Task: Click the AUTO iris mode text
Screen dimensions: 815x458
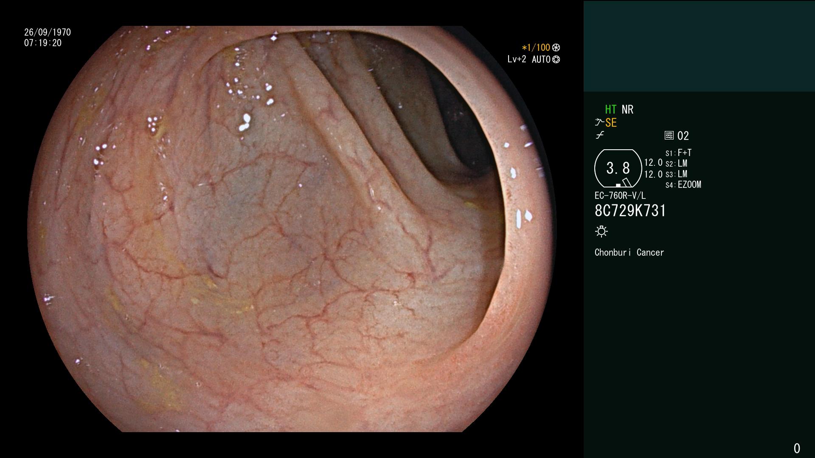Action: tap(541, 59)
